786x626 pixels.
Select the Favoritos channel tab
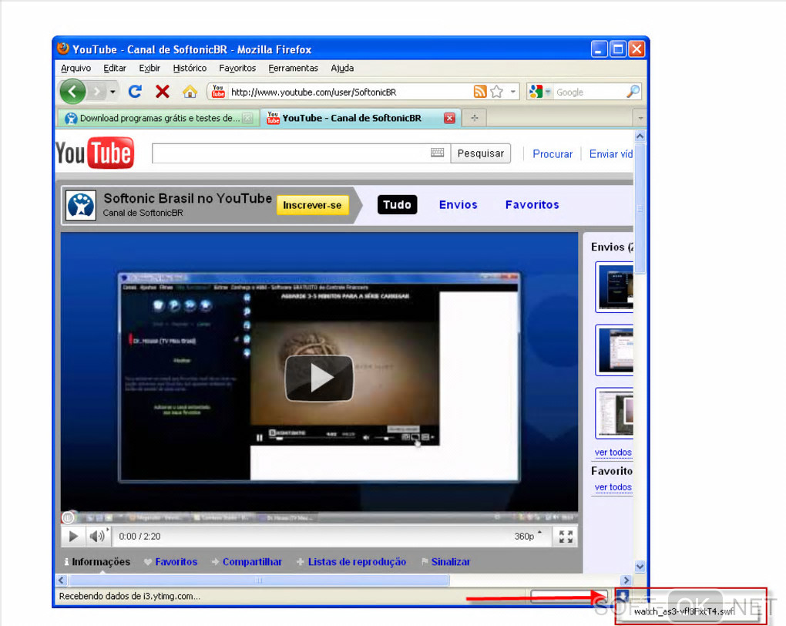532,204
